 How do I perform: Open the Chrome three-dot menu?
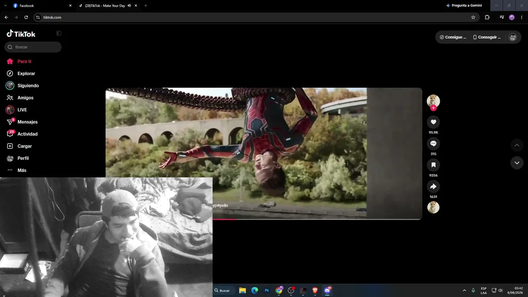coord(522,17)
